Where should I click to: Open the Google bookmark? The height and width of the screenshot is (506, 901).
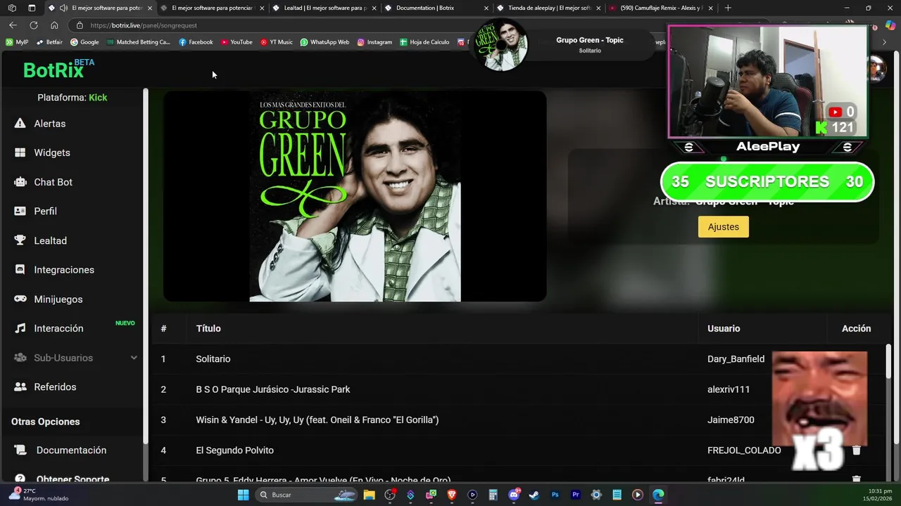[x=84, y=42]
